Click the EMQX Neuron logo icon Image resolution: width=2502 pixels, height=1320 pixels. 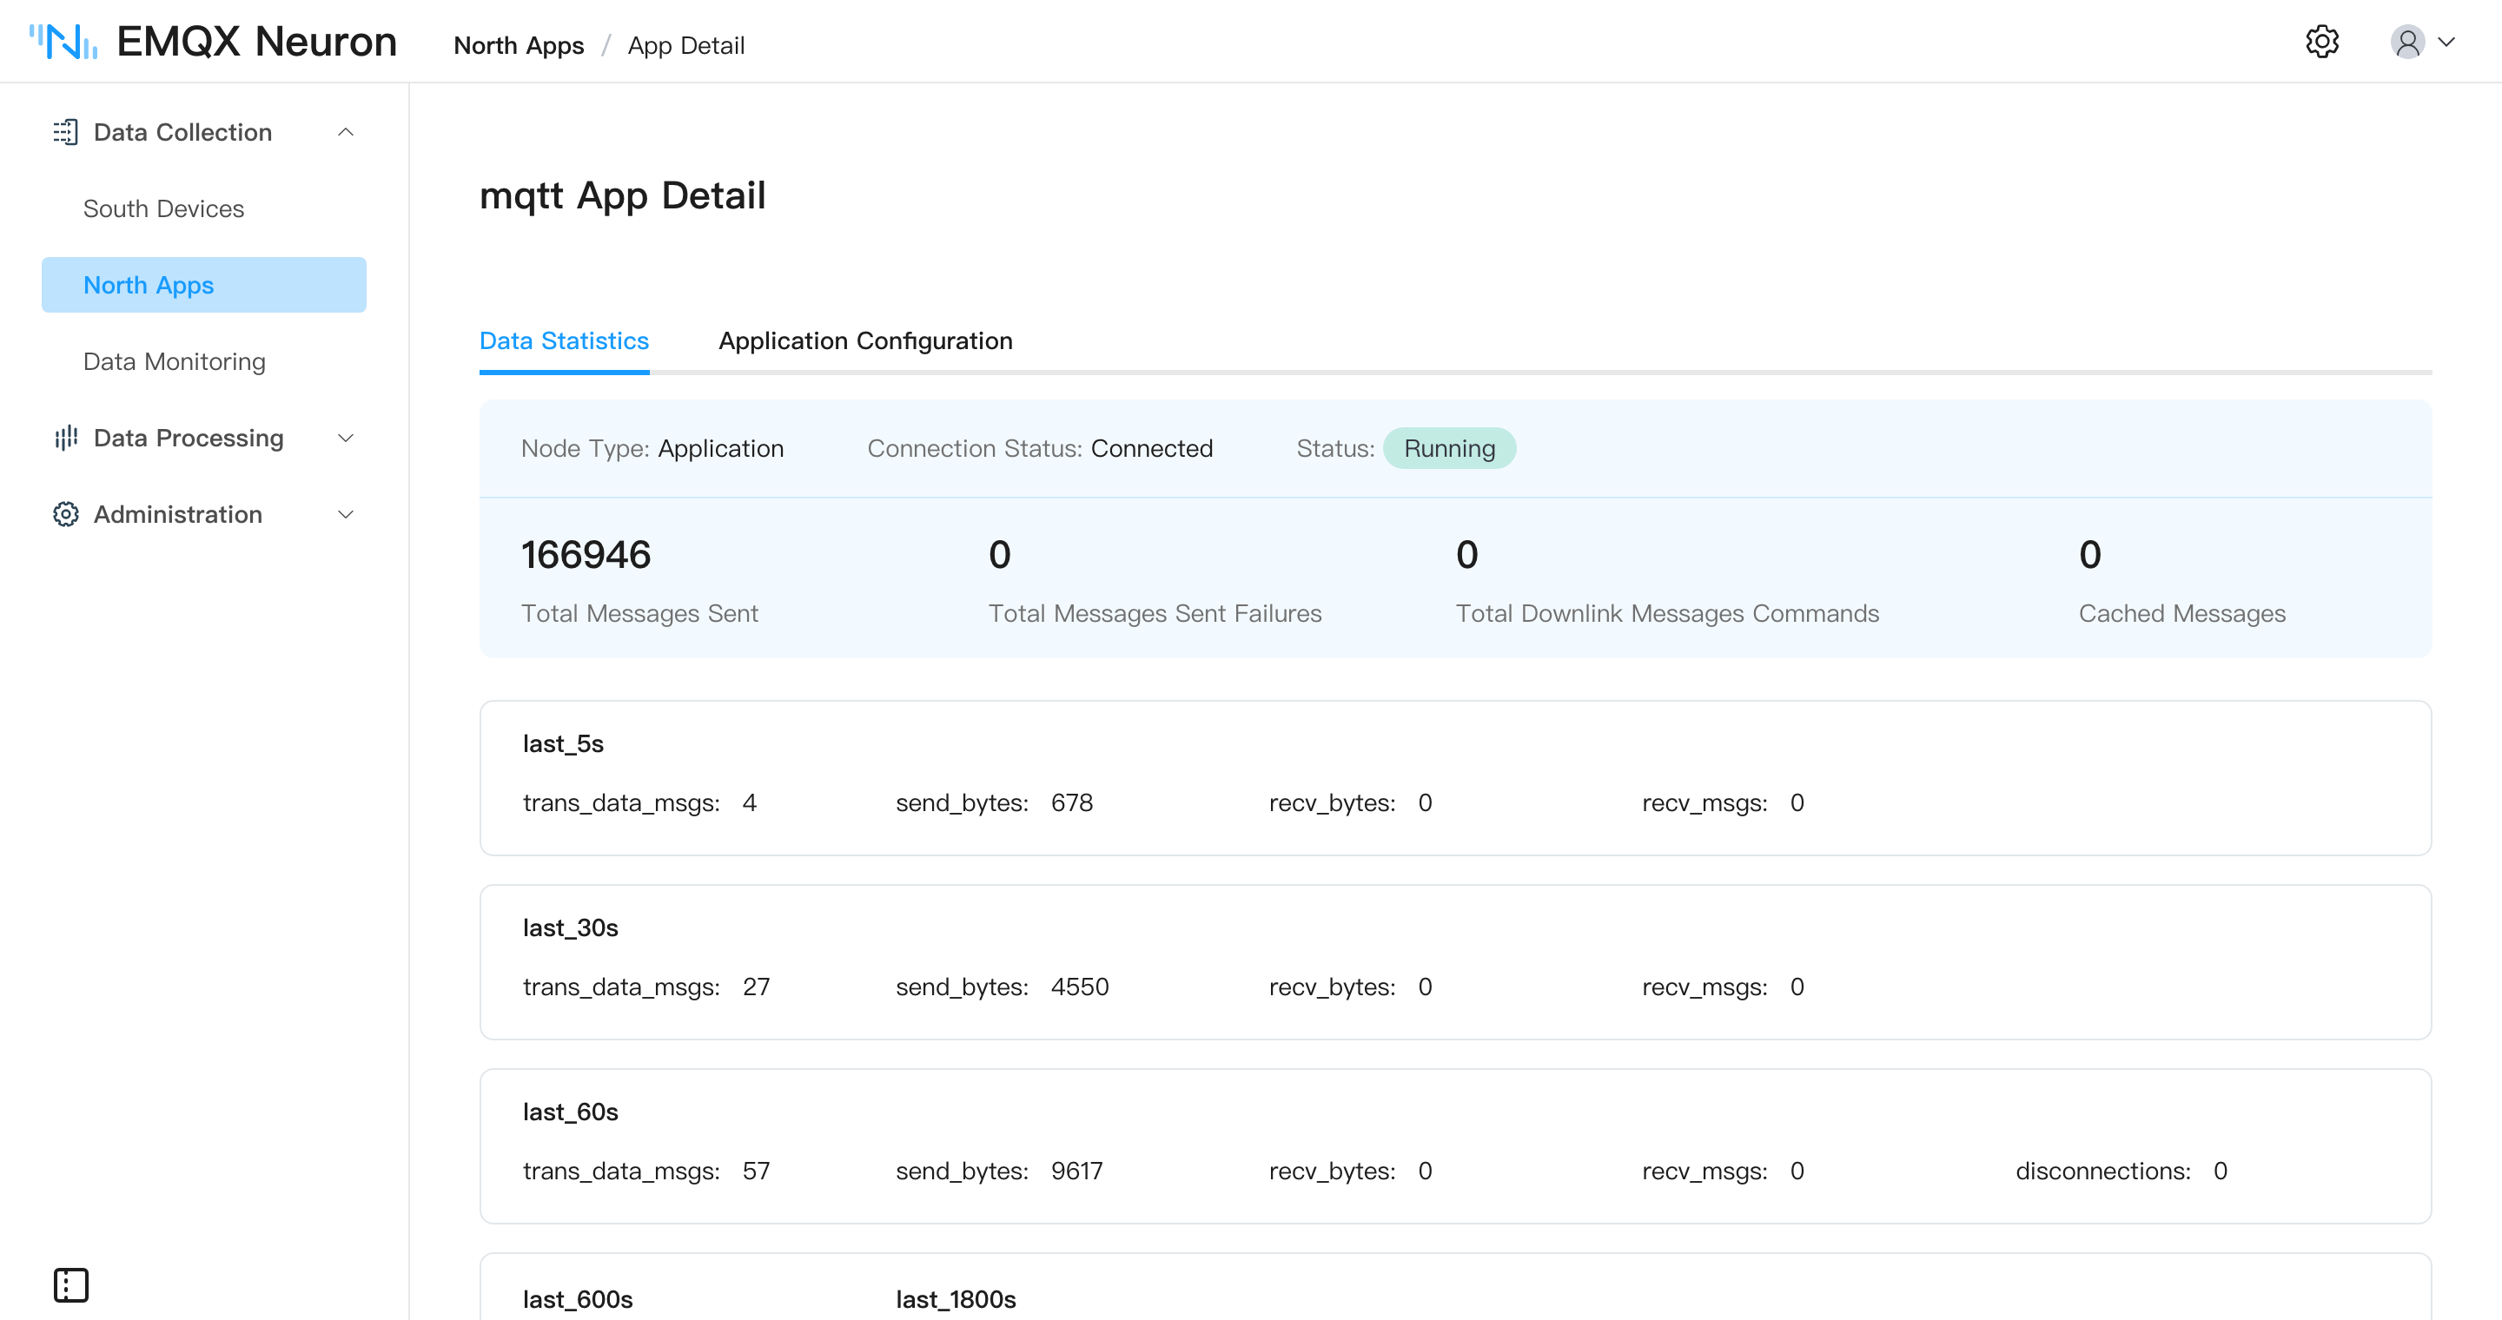(x=63, y=42)
